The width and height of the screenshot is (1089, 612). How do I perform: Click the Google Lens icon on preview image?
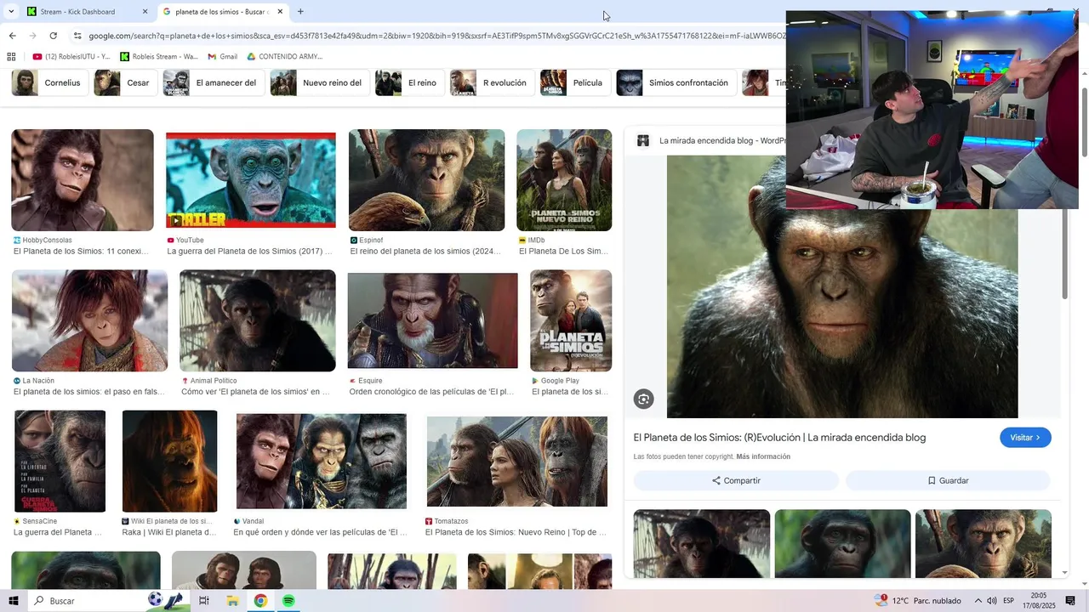tap(644, 399)
